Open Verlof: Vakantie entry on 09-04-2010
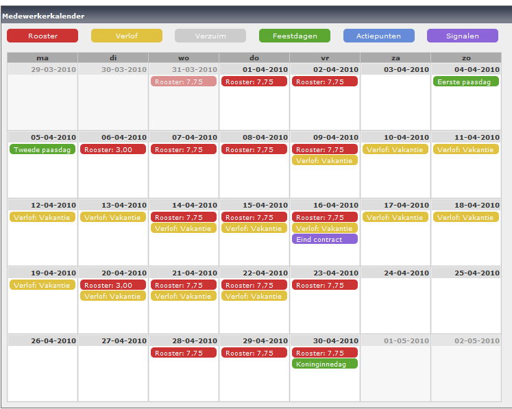The image size is (512, 409). 325,160
